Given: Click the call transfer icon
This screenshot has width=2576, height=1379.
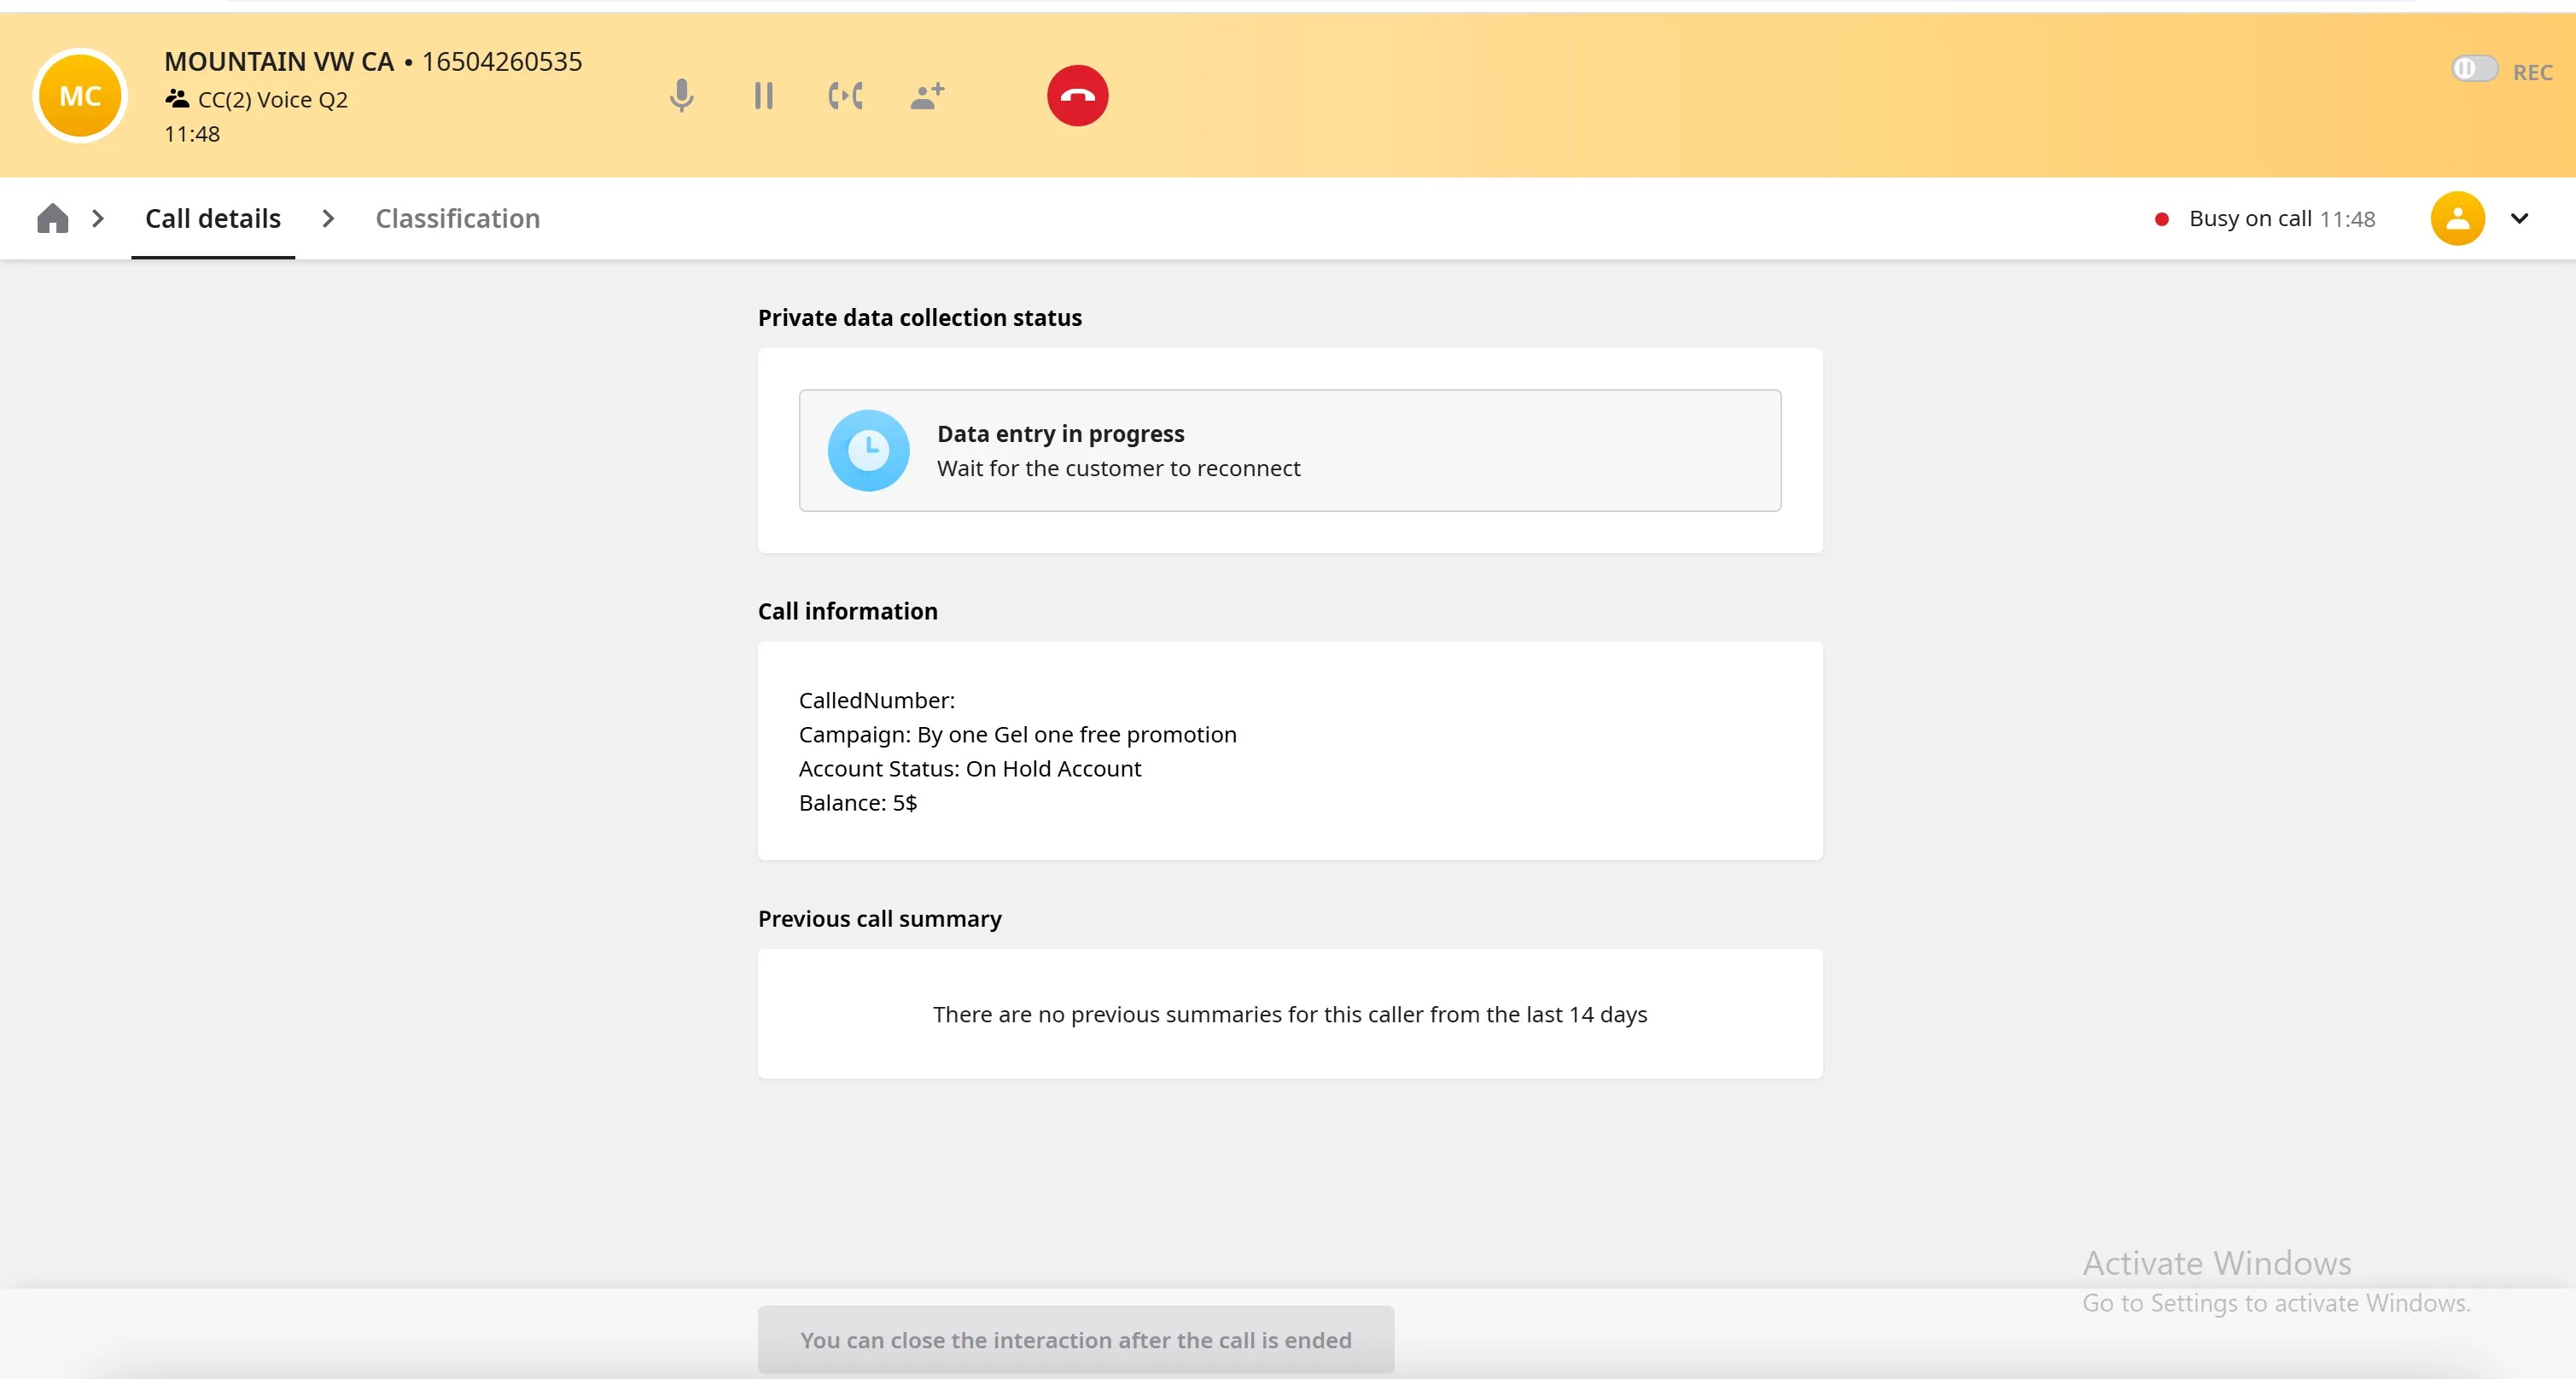Looking at the screenshot, I should [x=845, y=96].
